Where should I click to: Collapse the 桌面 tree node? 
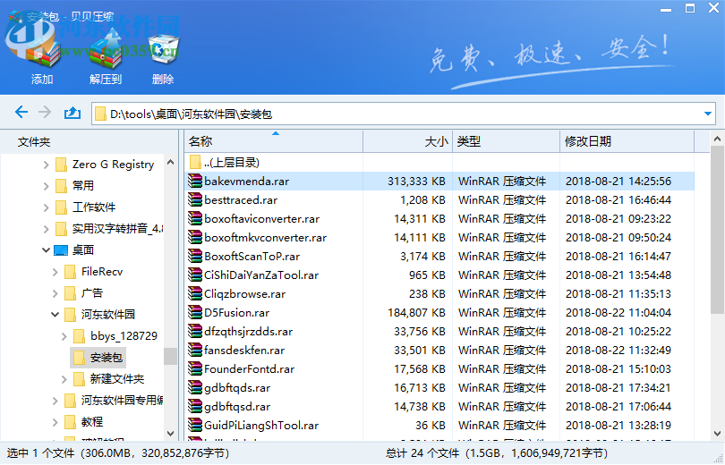[46, 250]
